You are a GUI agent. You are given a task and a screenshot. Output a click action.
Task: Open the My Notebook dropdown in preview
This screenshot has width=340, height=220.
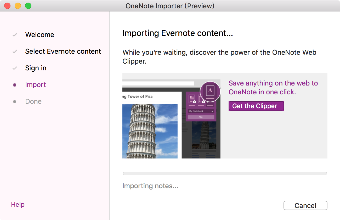click(x=201, y=111)
